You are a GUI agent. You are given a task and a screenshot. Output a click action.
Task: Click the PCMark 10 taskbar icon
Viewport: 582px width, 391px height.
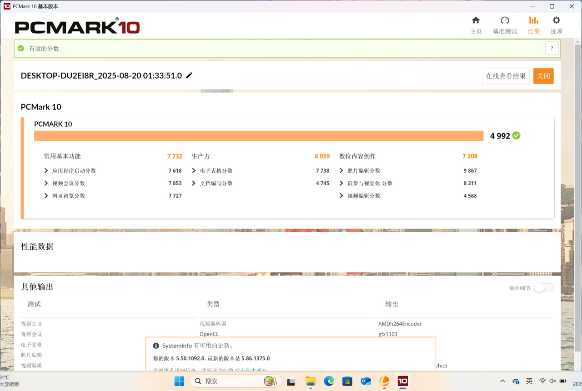[402, 381]
